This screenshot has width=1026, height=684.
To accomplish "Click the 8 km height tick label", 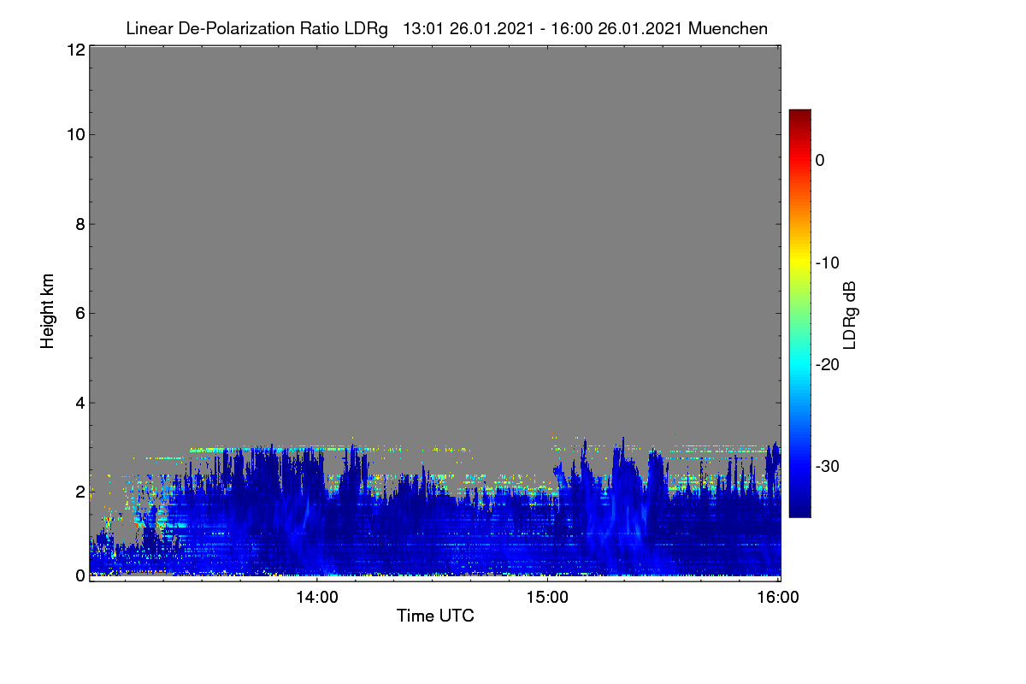I will coord(80,224).
